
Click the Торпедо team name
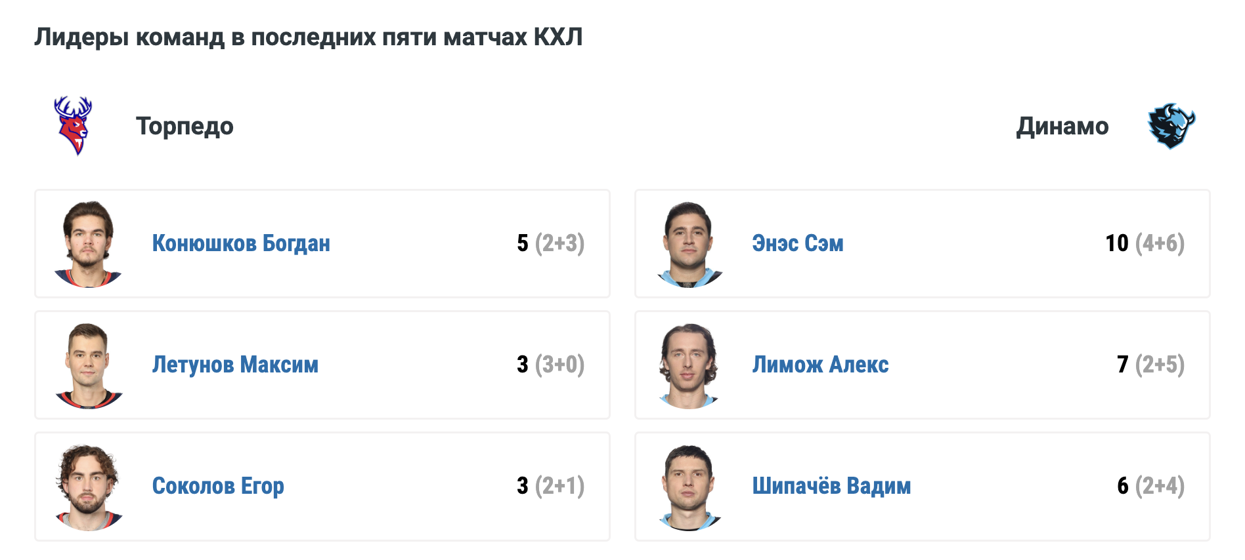tap(185, 126)
